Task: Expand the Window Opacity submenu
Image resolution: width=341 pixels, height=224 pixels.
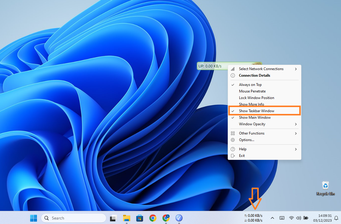Action: [252, 124]
